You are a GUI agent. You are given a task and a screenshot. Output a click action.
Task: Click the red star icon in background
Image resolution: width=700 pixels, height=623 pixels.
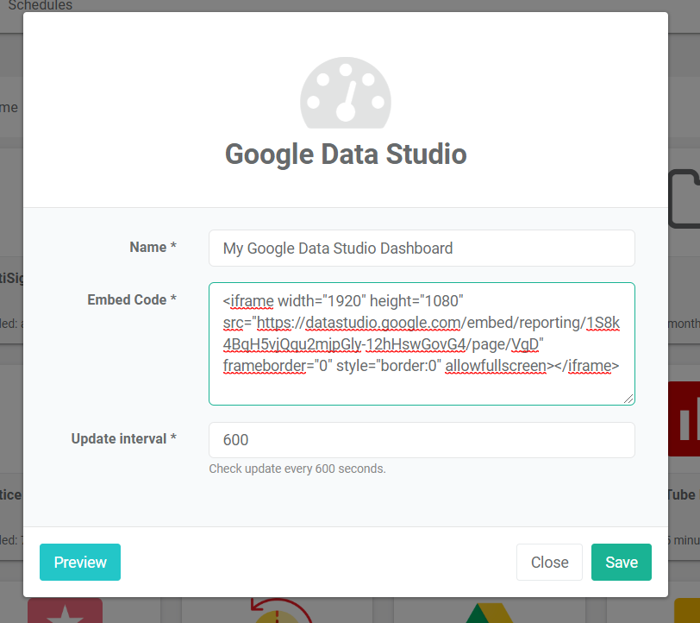click(x=66, y=611)
